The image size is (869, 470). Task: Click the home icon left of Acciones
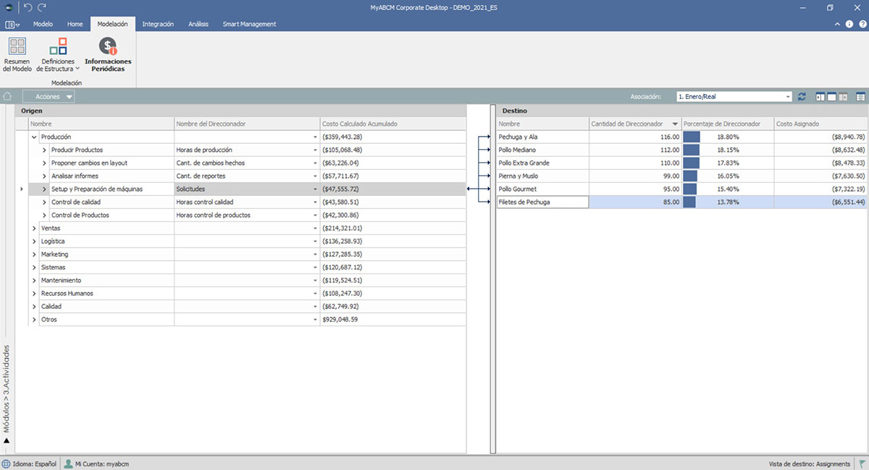click(x=7, y=96)
